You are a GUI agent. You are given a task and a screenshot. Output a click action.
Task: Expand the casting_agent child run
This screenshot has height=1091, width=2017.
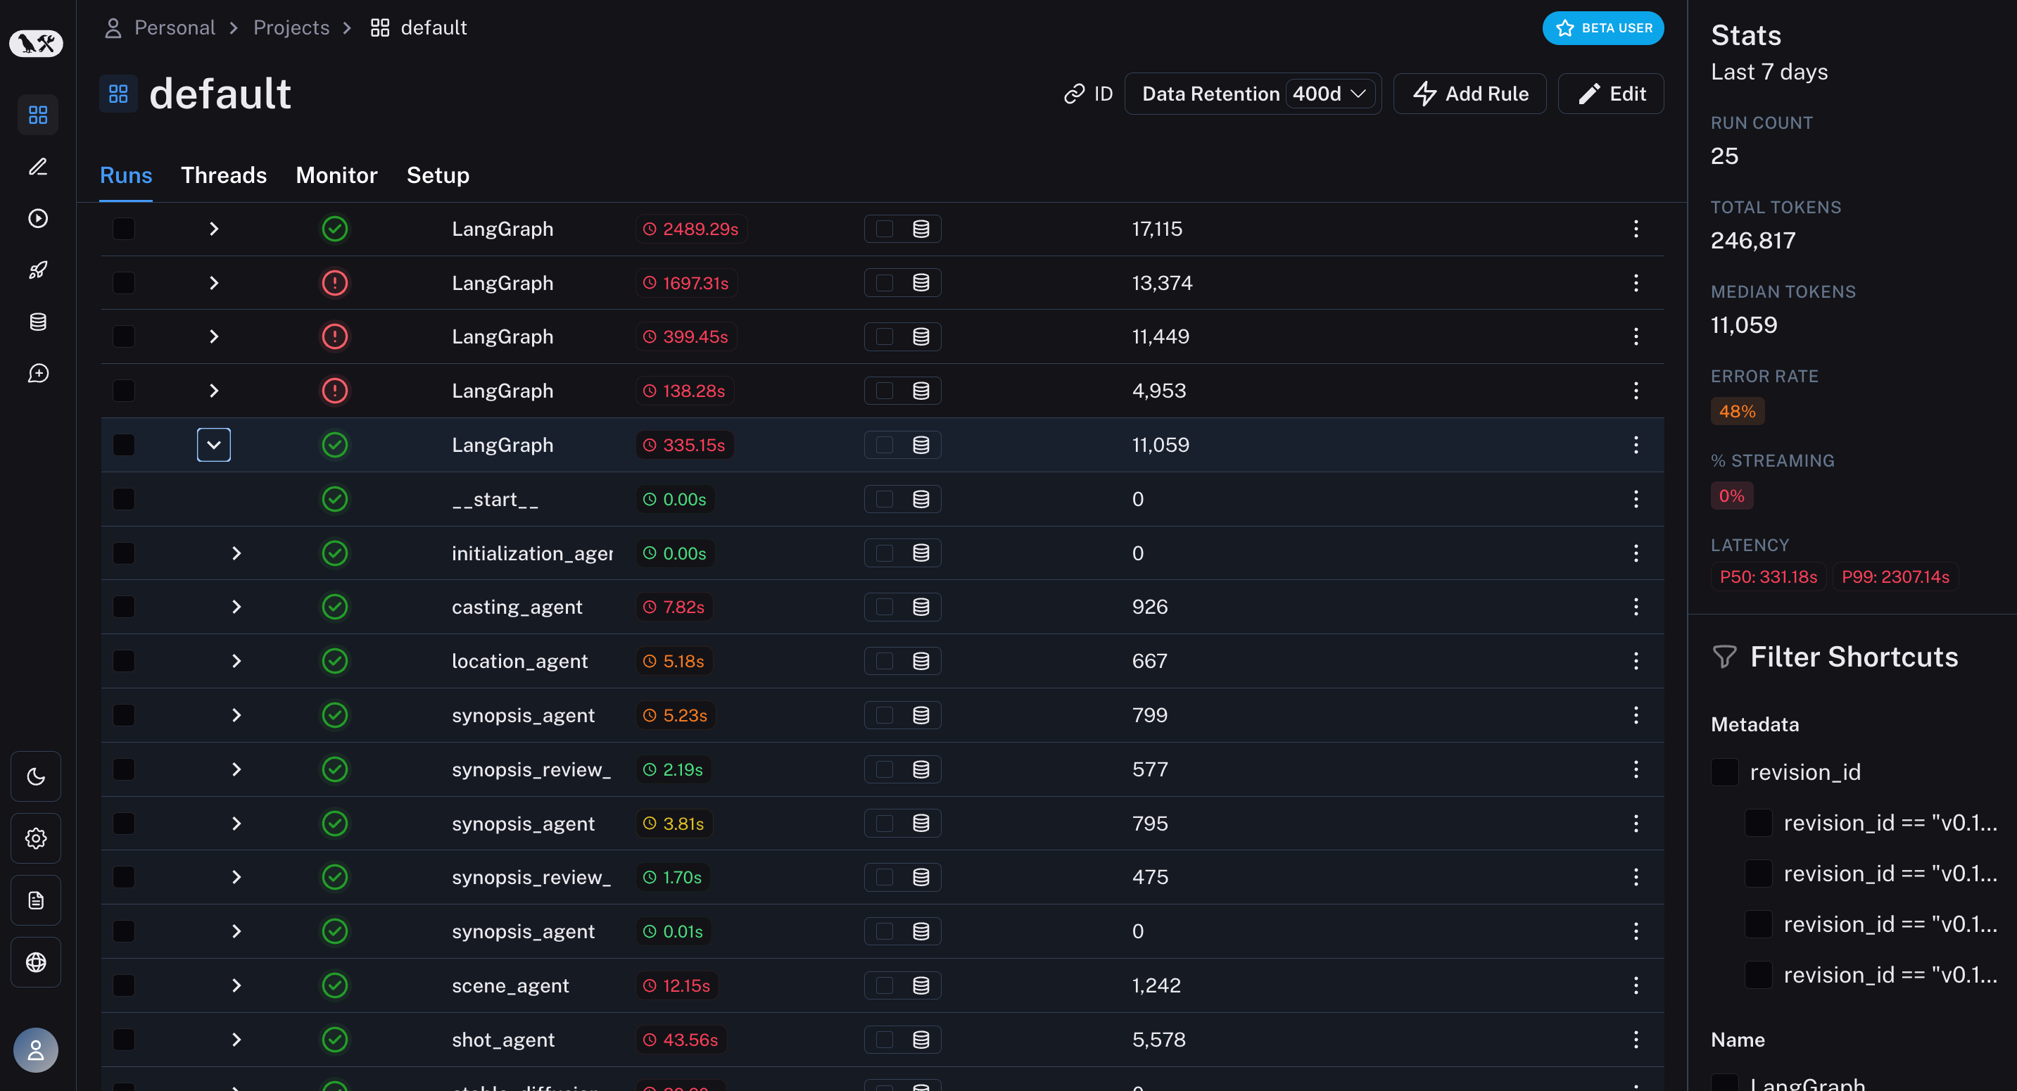tap(236, 607)
